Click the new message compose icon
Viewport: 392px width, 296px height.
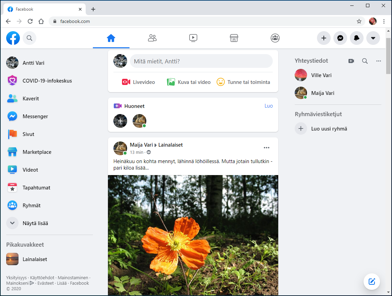click(x=372, y=282)
